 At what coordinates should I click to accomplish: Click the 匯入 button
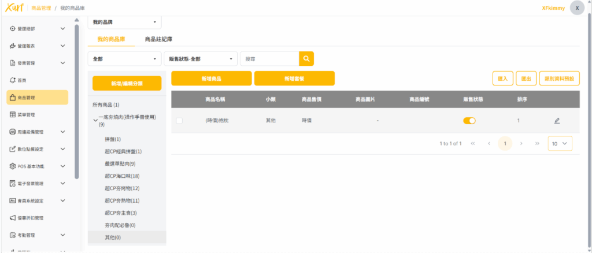[x=502, y=78]
